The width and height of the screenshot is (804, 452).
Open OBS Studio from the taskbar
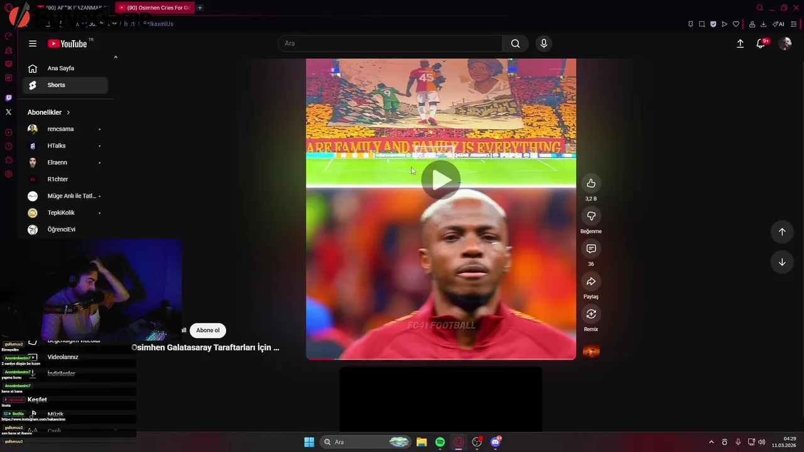click(477, 442)
